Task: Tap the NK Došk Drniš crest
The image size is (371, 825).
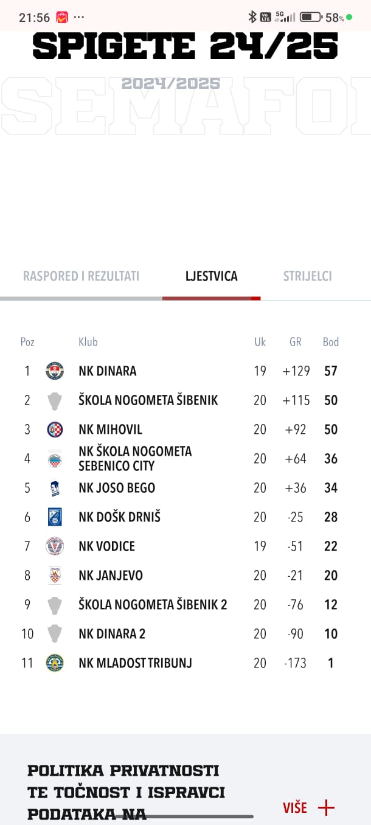Action: point(55,517)
